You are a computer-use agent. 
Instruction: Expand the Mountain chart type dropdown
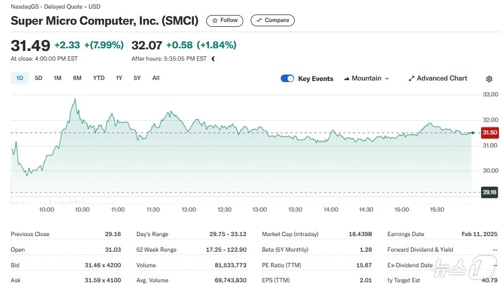tap(366, 78)
